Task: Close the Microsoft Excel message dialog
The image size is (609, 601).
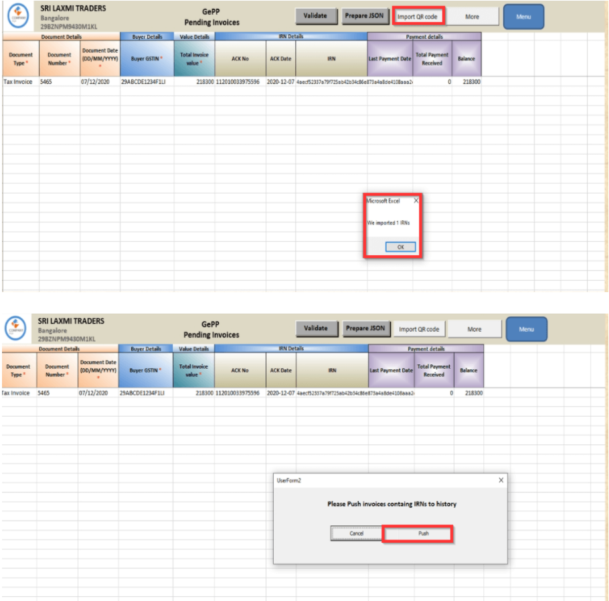Action: 416,200
